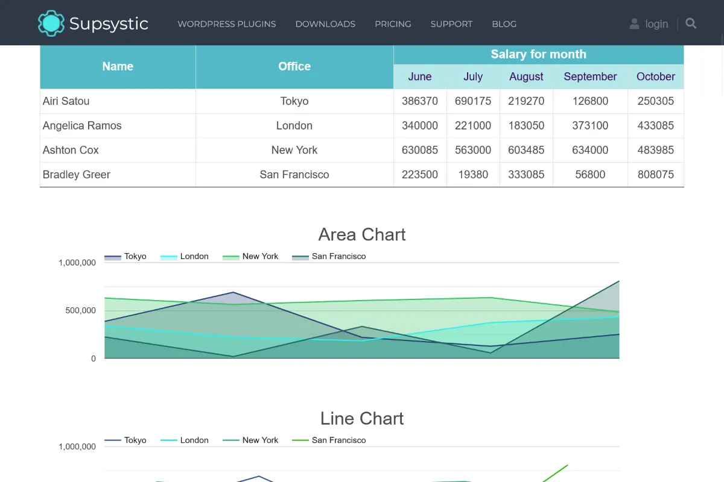
Task: Click the login link
Action: click(656, 24)
